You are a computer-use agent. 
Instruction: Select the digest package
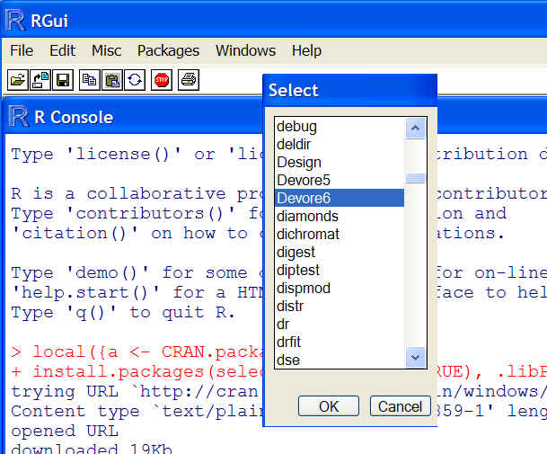(x=340, y=252)
